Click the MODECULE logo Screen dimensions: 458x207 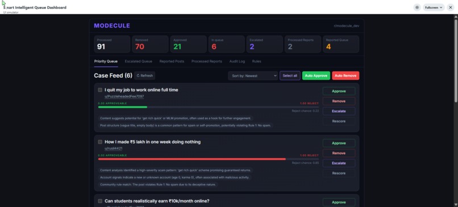click(x=112, y=26)
